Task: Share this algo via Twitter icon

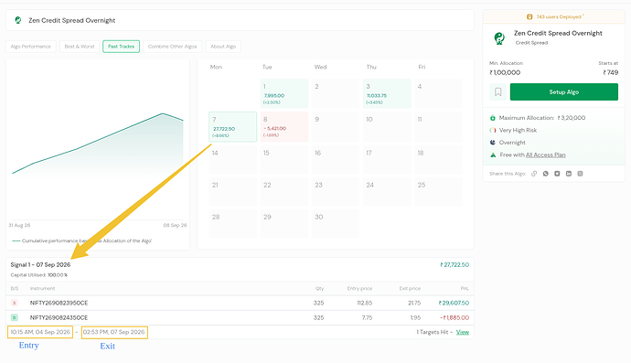Action: tap(557, 174)
